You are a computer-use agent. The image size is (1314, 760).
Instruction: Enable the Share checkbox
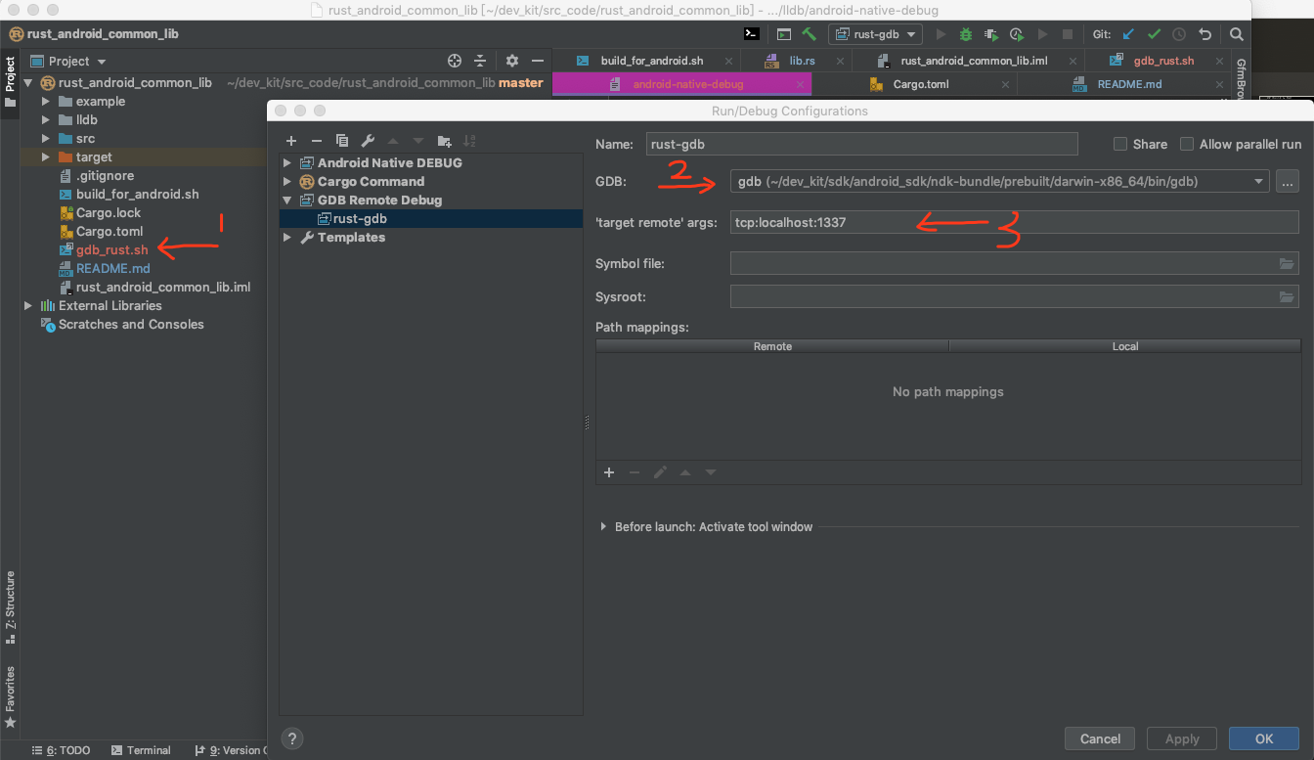click(x=1120, y=144)
